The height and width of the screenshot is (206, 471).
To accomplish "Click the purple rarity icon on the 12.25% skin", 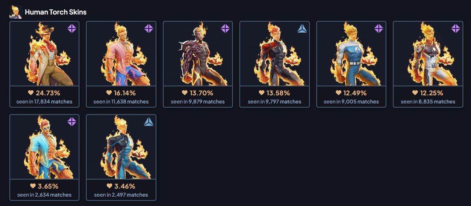I will 456,29.
